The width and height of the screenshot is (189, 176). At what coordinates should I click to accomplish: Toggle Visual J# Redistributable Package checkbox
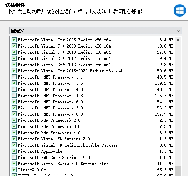(x=14, y=145)
